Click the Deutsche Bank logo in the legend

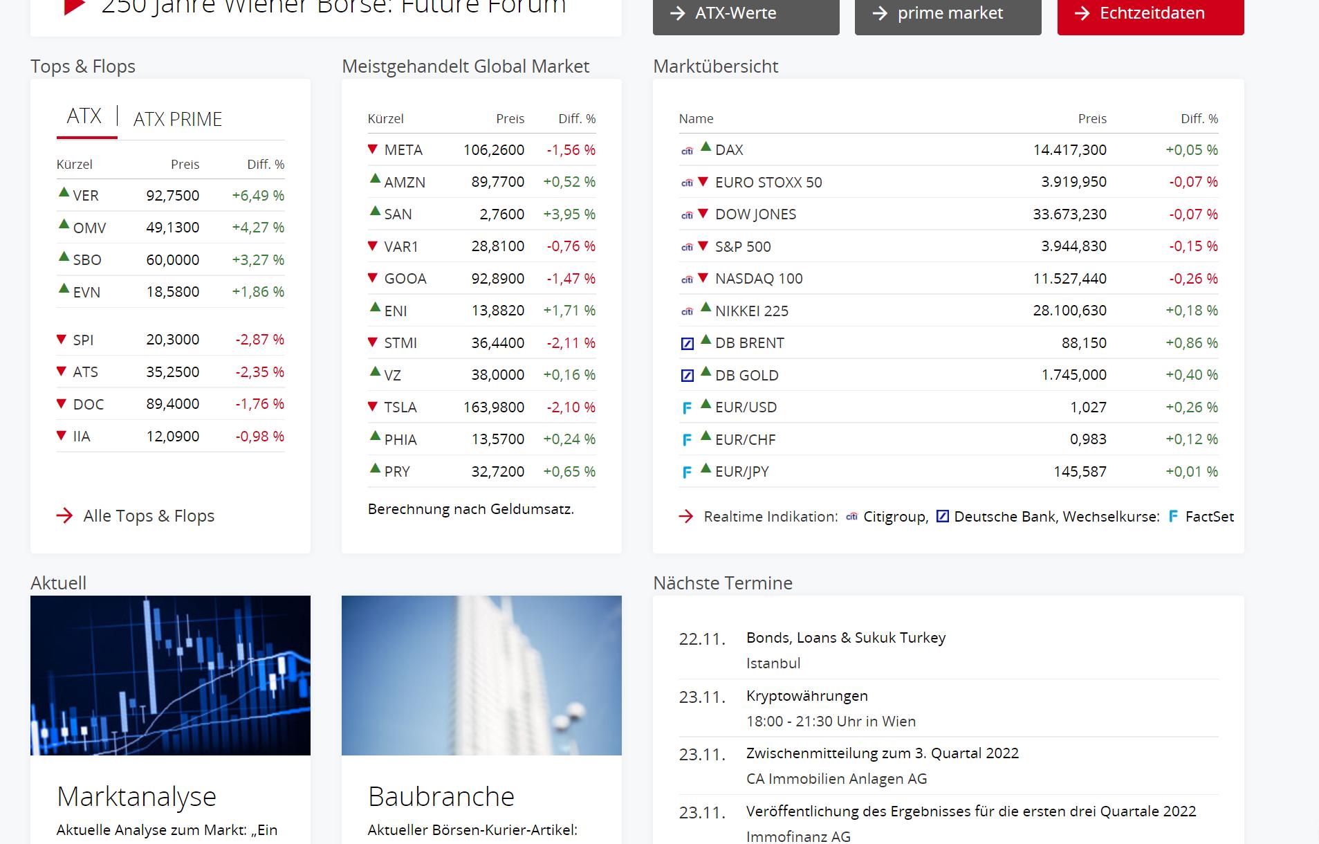[x=943, y=516]
